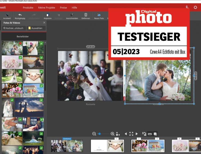This screenshot has height=154, width=201.
Task: Go back to Hochzei...otobuch folder
Action: click(14, 28)
